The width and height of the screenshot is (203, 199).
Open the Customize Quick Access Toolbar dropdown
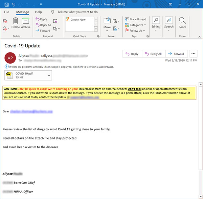tap(41, 4)
